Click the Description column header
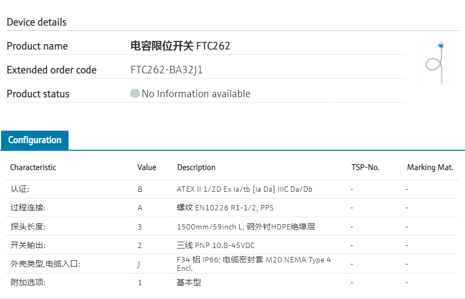This screenshot has width=465, height=299. tap(196, 167)
